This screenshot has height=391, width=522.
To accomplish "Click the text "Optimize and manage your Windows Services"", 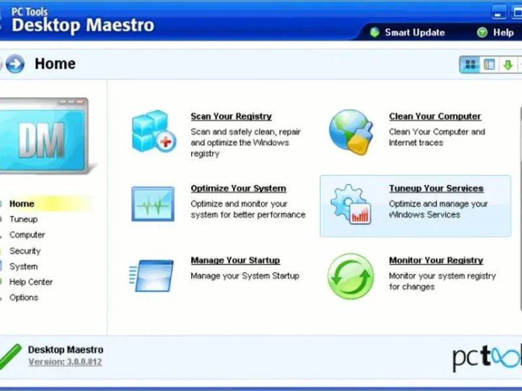I will [438, 209].
